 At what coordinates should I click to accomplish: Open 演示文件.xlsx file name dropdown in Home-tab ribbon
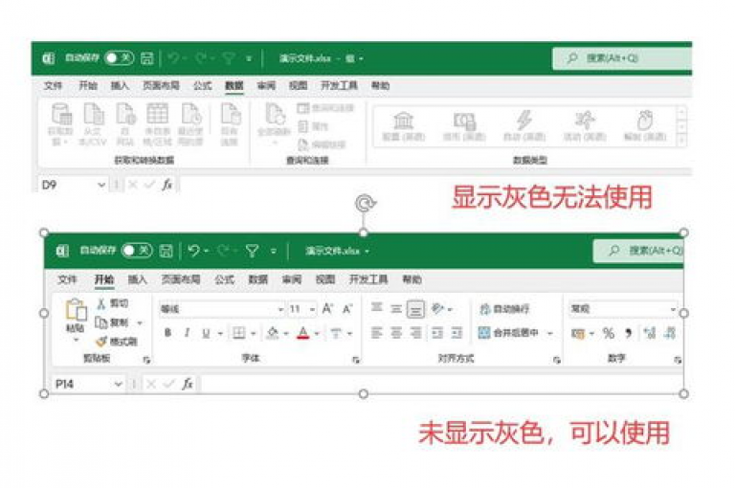367,252
